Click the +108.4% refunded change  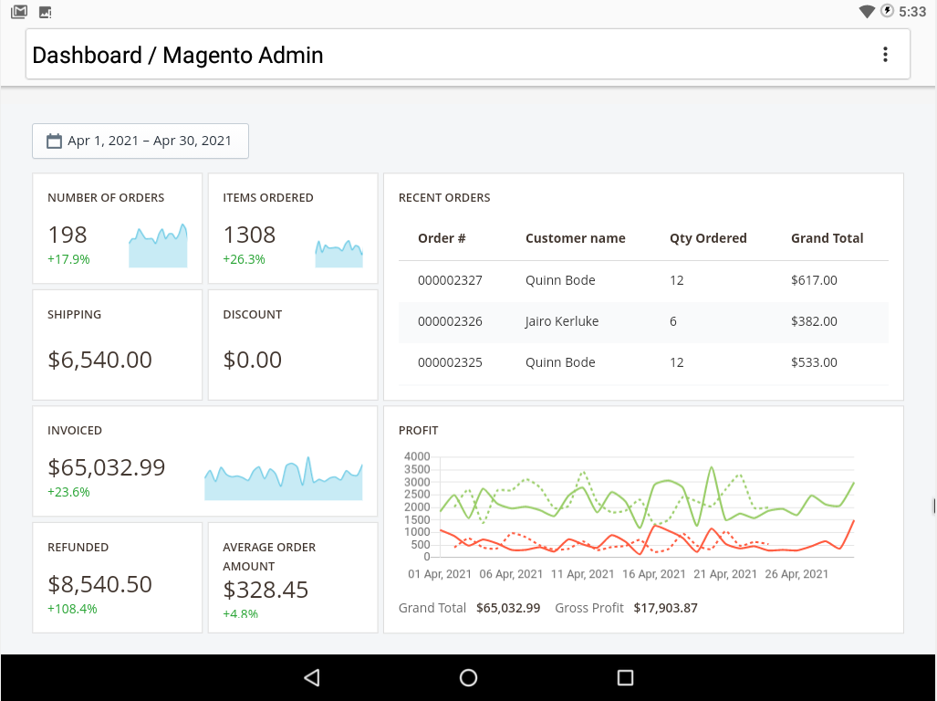72,609
